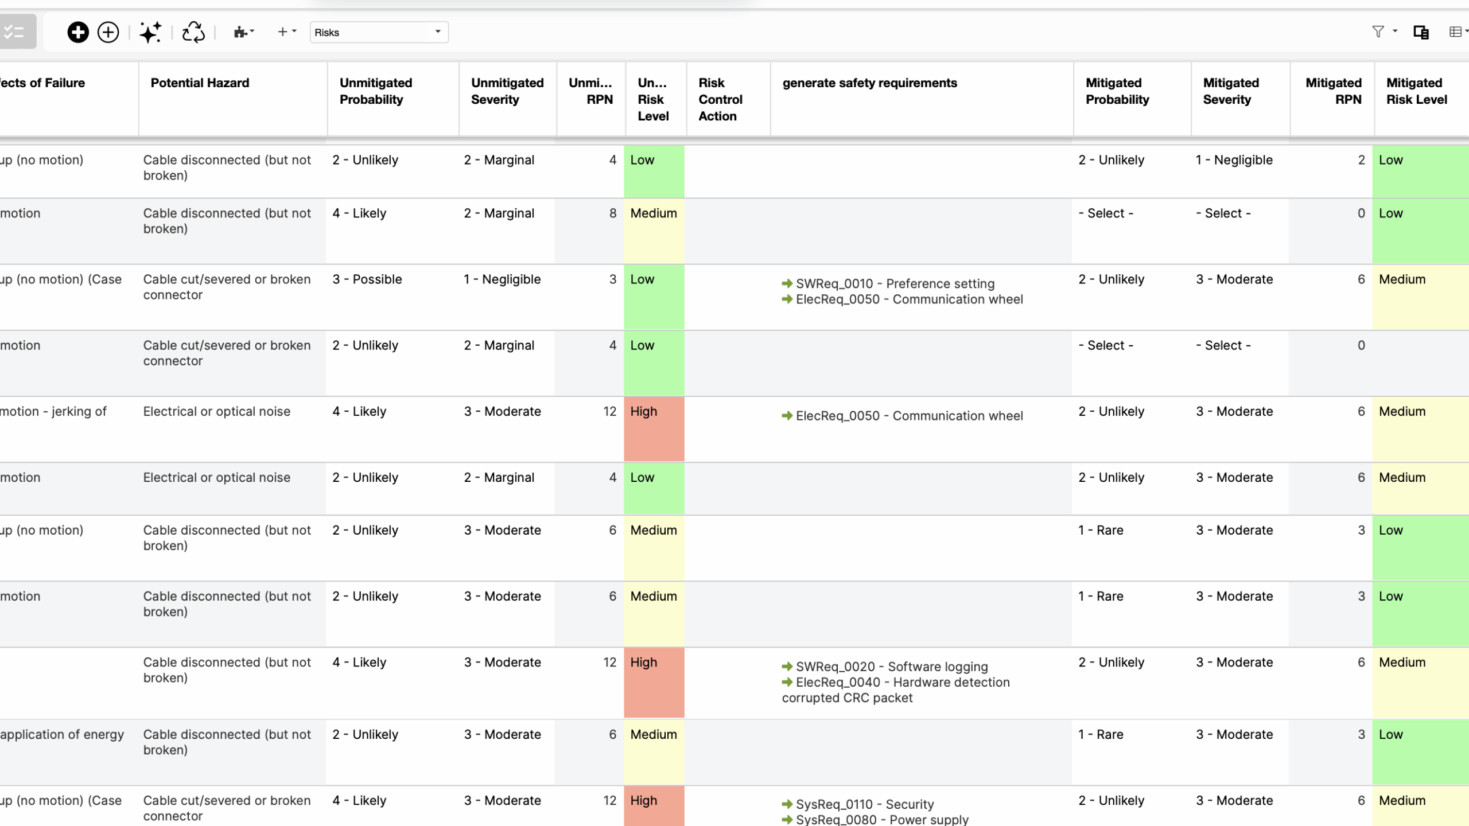Click the recycle refresh arrows icon
This screenshot has height=826, width=1469.
[x=193, y=32]
